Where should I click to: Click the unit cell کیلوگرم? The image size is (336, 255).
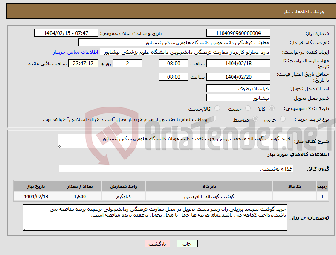coord(123,197)
